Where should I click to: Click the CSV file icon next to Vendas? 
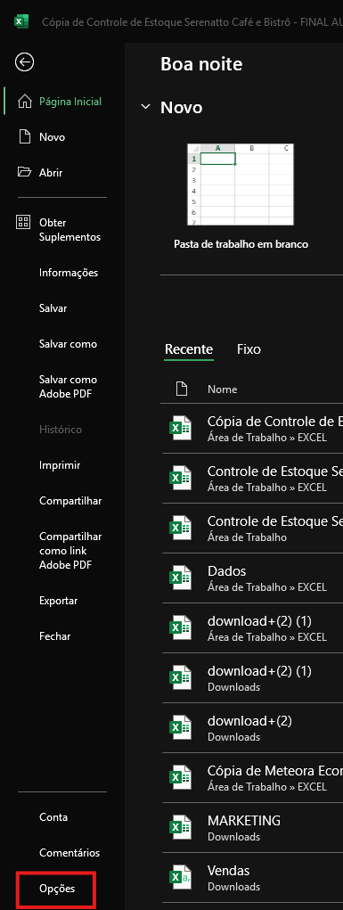(181, 878)
